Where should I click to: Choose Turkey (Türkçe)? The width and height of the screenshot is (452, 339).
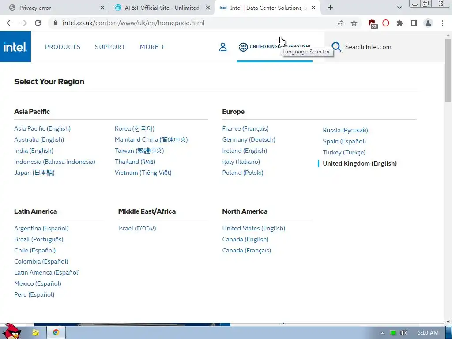pos(344,152)
